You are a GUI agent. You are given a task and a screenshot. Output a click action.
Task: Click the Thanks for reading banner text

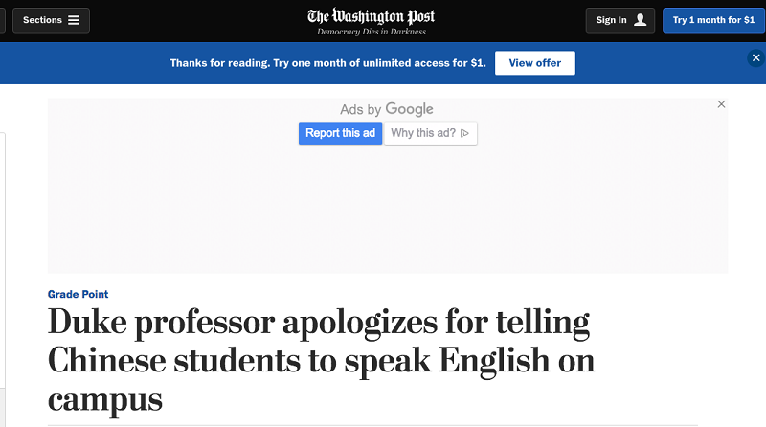327,62
